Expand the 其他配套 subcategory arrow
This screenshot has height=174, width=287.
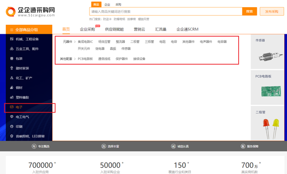click(75, 59)
